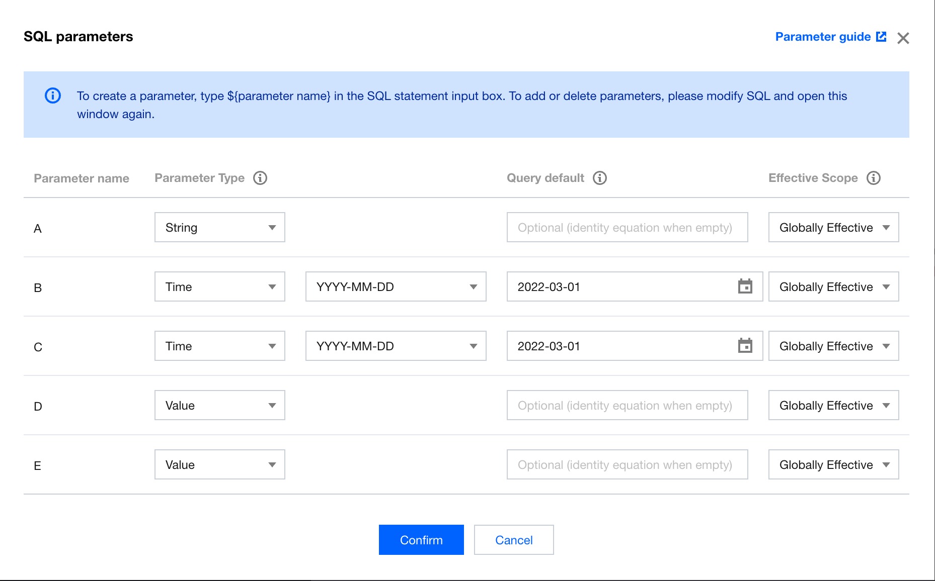This screenshot has width=935, height=581.
Task: Close the SQL parameters dialog
Action: point(903,38)
